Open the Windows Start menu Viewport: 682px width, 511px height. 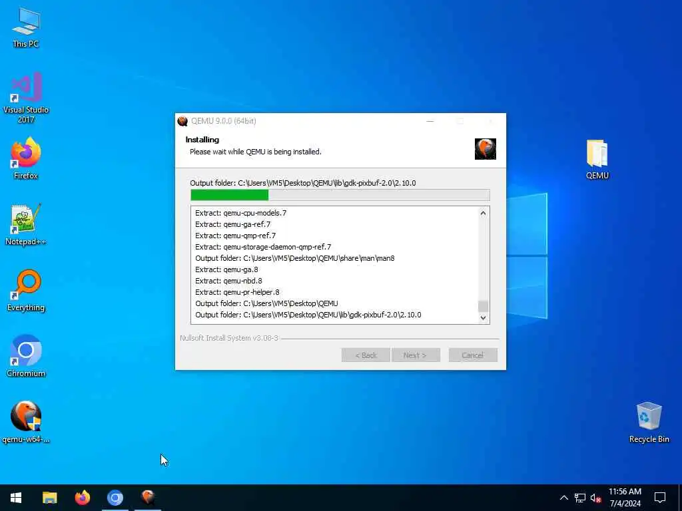pyautogui.click(x=16, y=498)
